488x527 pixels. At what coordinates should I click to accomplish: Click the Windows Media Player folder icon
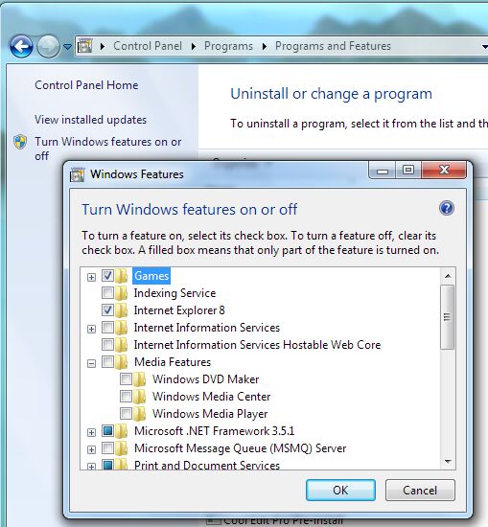(x=140, y=414)
